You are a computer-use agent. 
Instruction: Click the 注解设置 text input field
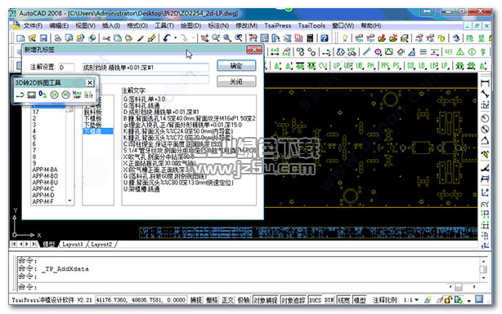pyautogui.click(x=66, y=68)
